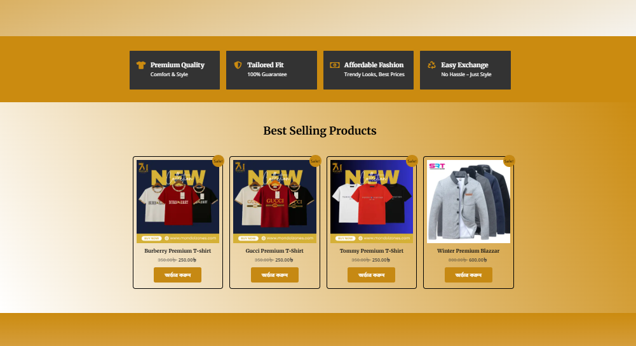Click the Sale badge on Burberry T-shirt
The width and height of the screenshot is (636, 346).
[218, 161]
